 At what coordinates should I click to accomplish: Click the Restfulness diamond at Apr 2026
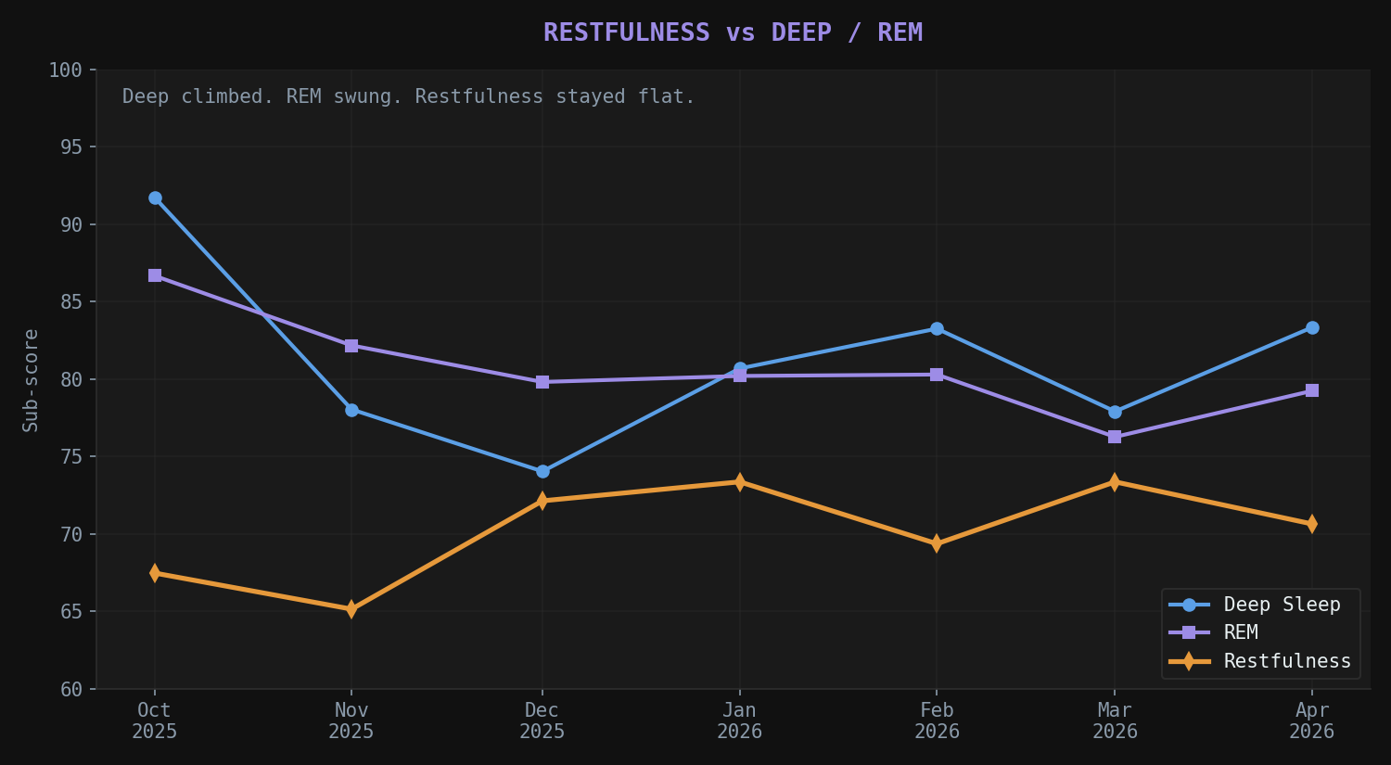1312,524
